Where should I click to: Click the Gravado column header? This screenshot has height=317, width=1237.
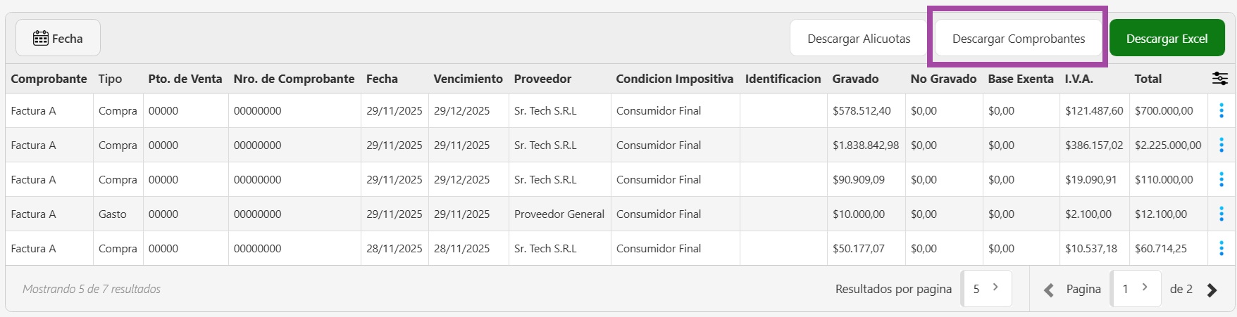pyautogui.click(x=855, y=79)
